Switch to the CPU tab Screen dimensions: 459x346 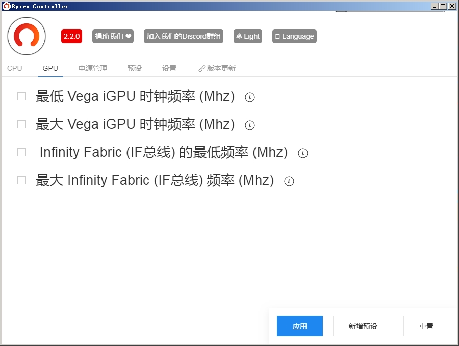click(14, 68)
